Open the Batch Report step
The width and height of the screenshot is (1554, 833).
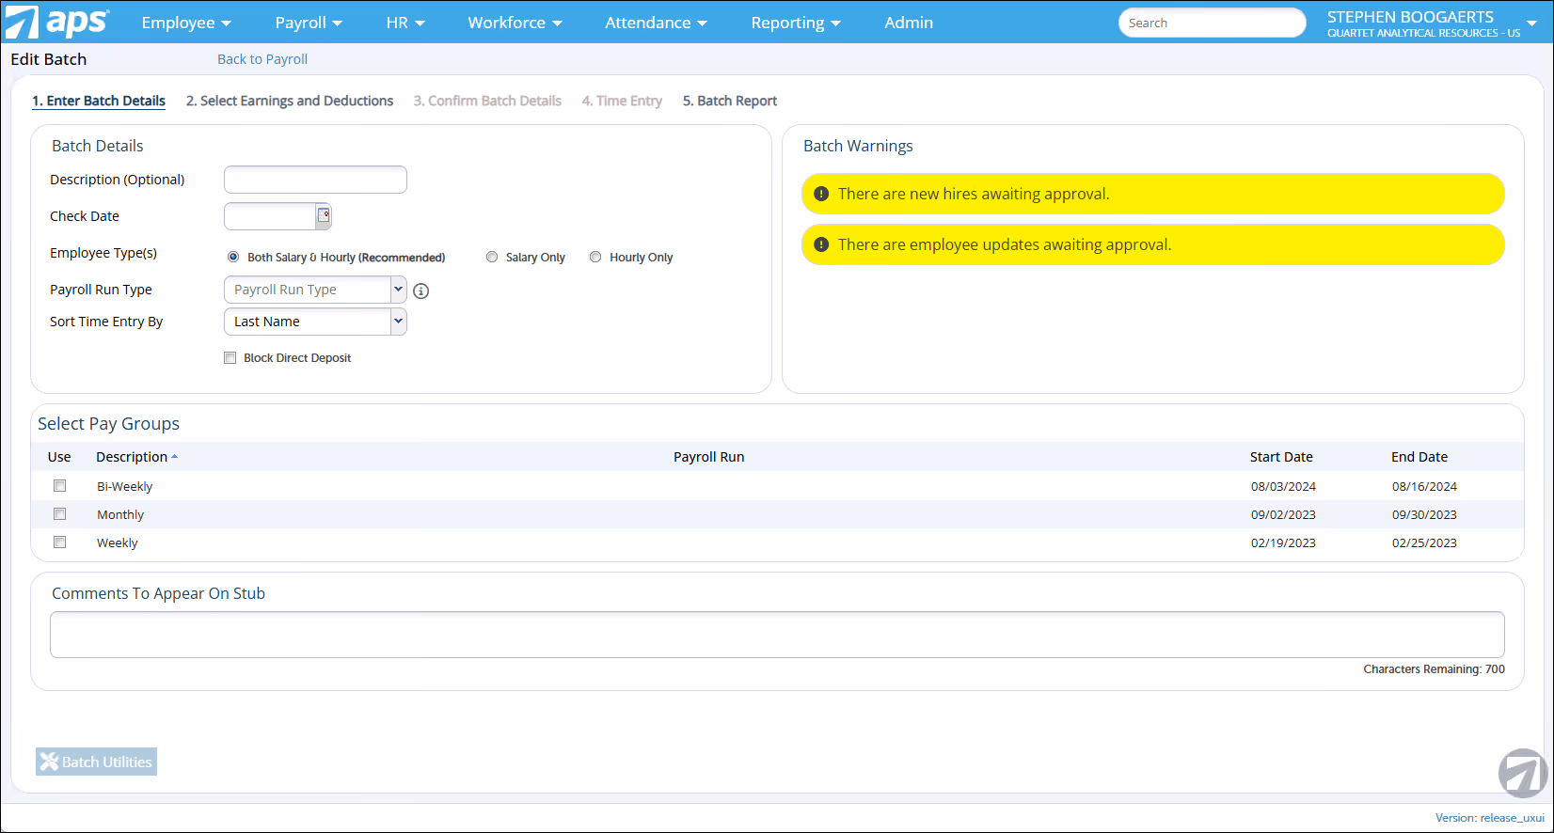pos(730,101)
